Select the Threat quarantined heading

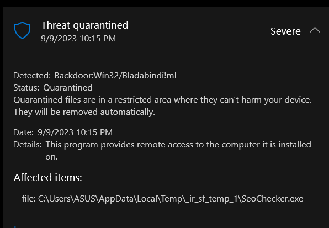pos(85,25)
